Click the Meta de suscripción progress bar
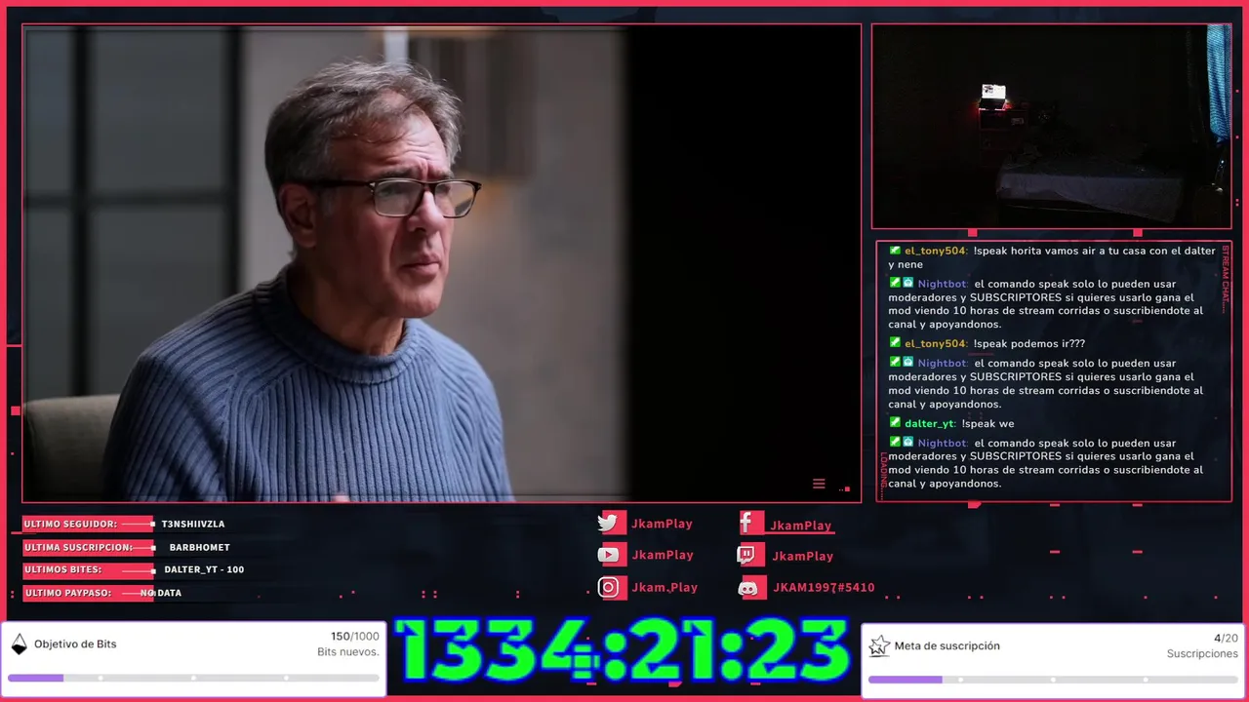The height and width of the screenshot is (702, 1249). pos(1053,680)
